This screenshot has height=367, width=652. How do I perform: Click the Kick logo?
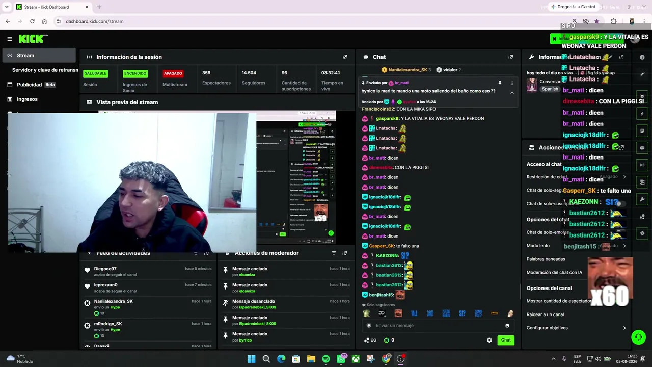33,39
